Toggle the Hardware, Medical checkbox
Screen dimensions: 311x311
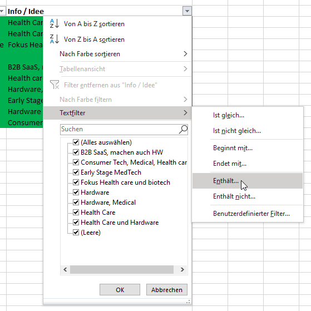point(76,202)
